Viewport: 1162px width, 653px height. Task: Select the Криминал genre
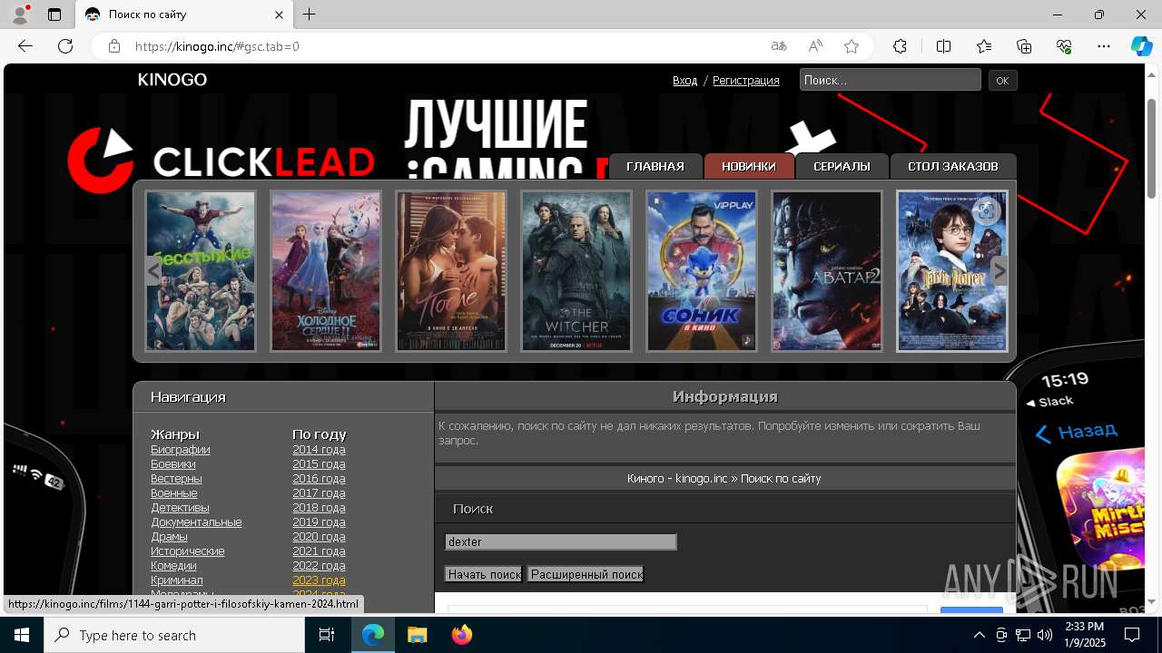click(177, 580)
